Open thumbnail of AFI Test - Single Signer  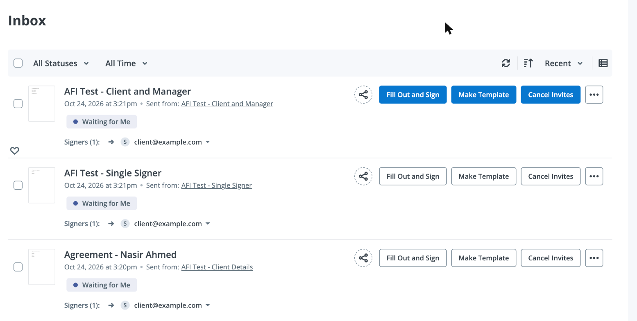coord(42,185)
